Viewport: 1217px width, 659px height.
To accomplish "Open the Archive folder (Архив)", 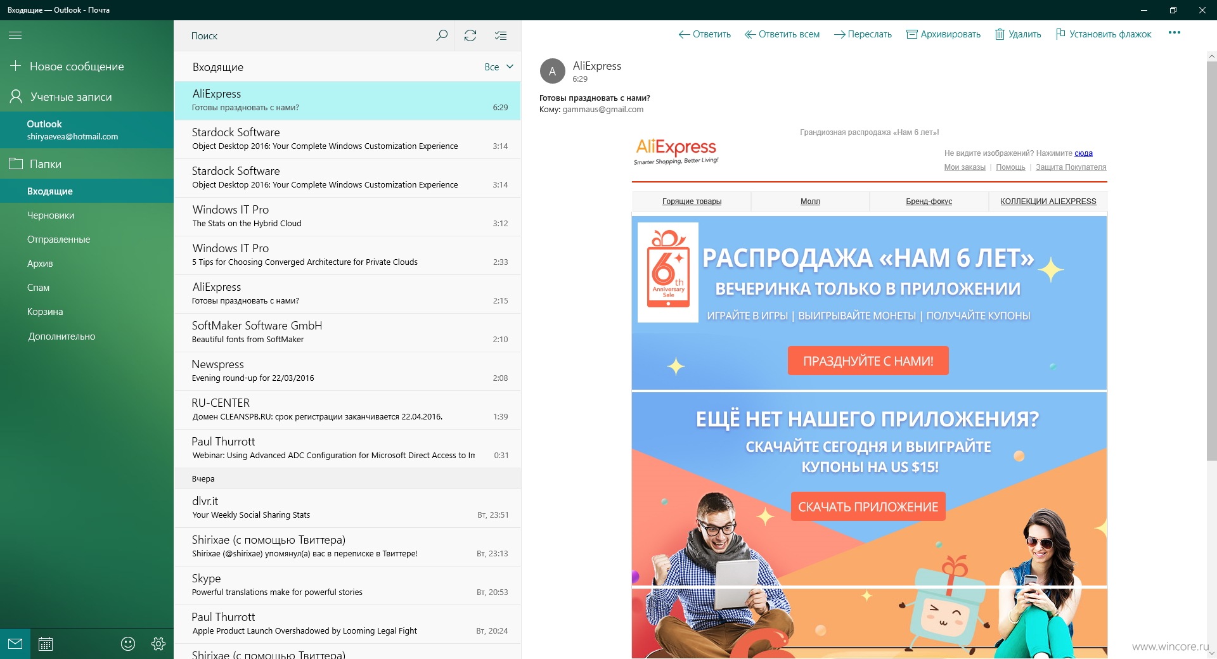I will [x=87, y=263].
